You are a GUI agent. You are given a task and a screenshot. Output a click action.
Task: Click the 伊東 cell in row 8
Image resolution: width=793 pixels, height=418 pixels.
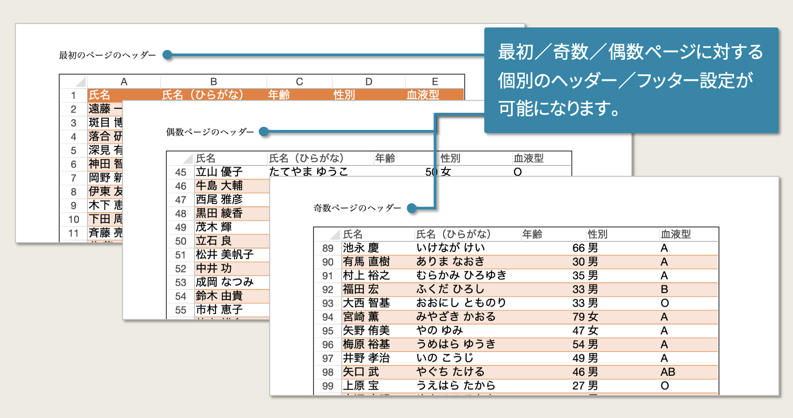[x=105, y=191]
